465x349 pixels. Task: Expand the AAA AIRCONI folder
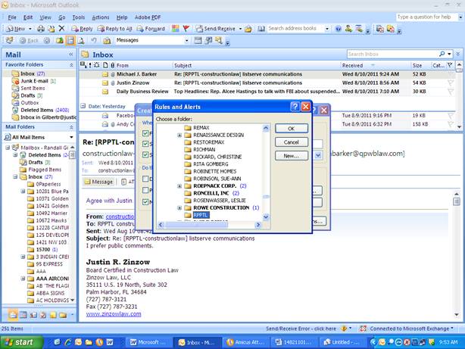coord(23,279)
